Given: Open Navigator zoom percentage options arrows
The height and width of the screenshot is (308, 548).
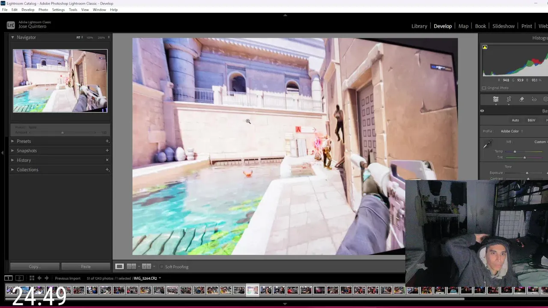Looking at the screenshot, I should coord(109,37).
